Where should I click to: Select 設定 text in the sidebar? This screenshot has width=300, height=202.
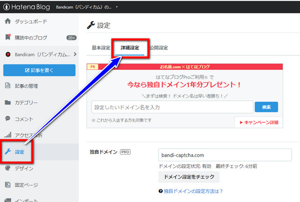click(x=19, y=152)
